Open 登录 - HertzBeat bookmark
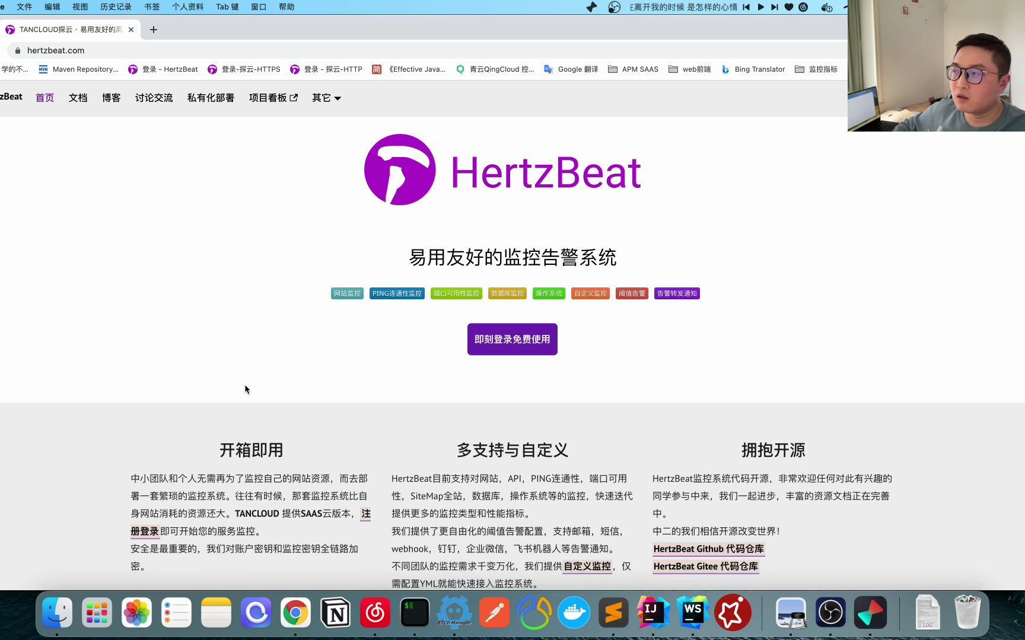Image resolution: width=1025 pixels, height=640 pixels. (x=163, y=69)
